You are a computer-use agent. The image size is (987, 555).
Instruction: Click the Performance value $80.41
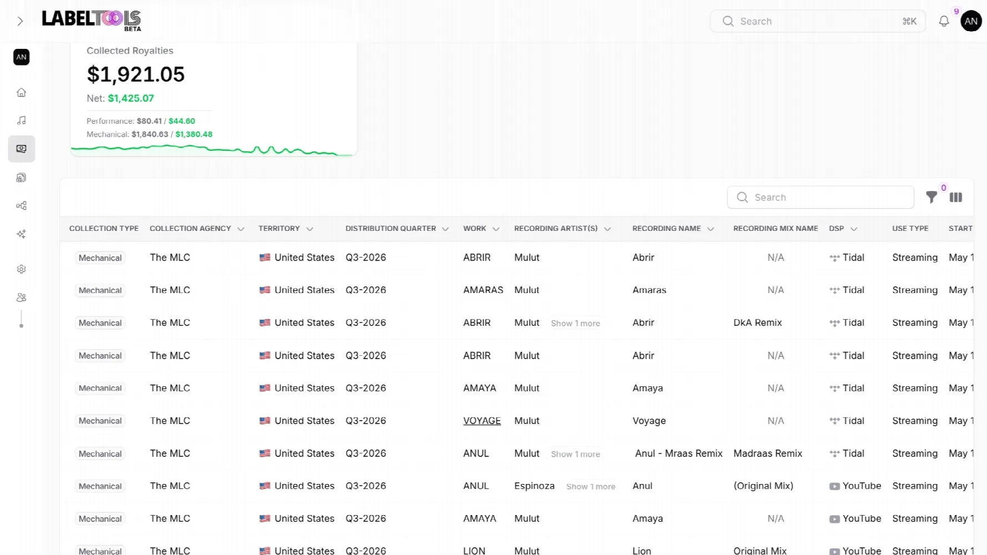[149, 121]
